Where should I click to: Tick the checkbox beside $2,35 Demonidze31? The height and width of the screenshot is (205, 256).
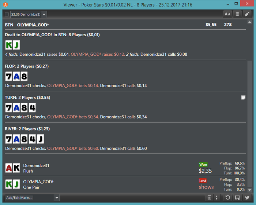[x=7, y=14]
